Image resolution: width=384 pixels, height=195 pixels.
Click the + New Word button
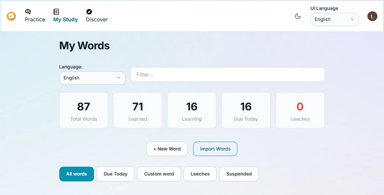click(x=167, y=149)
